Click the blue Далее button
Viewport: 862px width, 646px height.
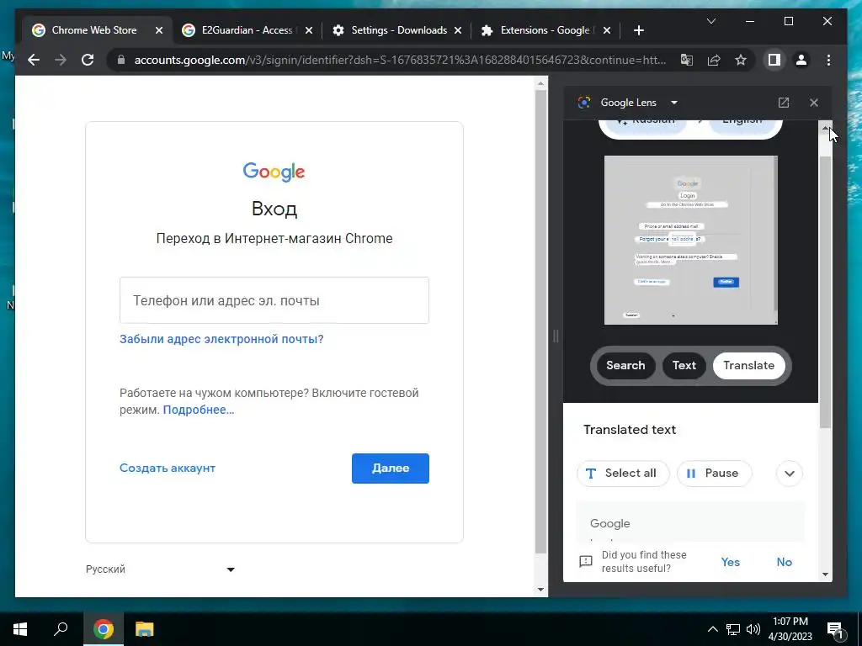point(391,468)
